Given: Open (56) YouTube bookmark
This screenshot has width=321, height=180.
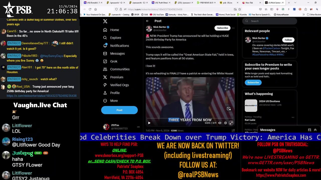Looking at the screenshot, I should point(156,15).
